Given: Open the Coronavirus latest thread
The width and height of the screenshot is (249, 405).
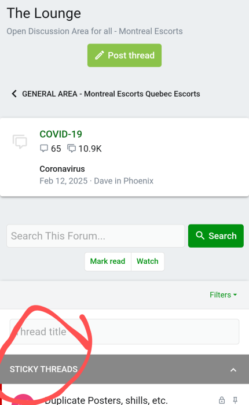Looking at the screenshot, I should point(62,169).
